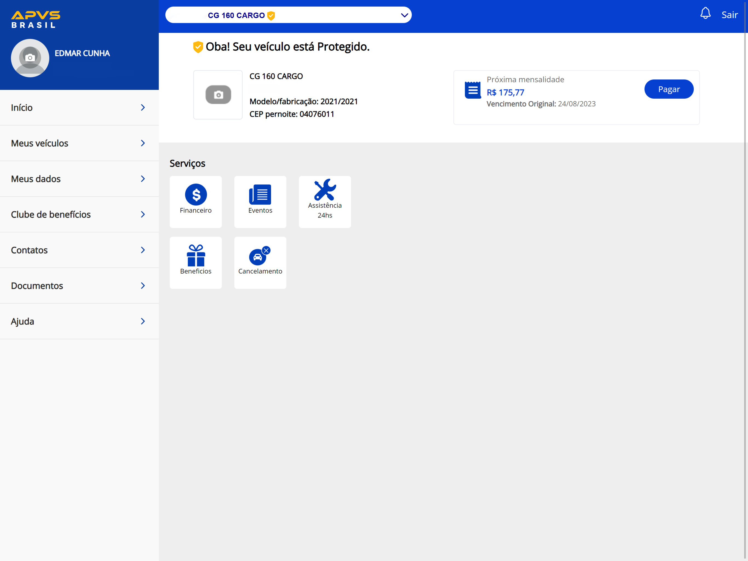Open the Financeiro service
Image resolution: width=748 pixels, height=561 pixels.
pos(196,202)
